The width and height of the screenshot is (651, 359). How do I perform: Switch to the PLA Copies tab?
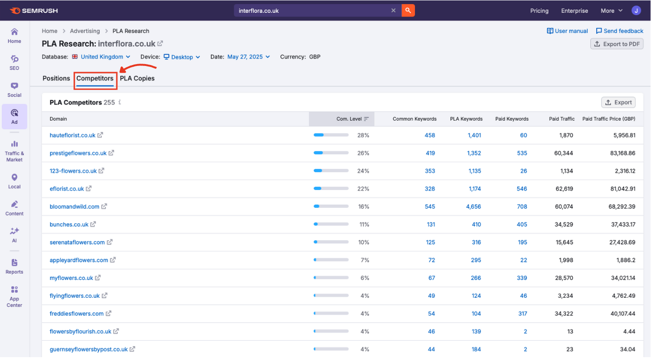coord(137,78)
